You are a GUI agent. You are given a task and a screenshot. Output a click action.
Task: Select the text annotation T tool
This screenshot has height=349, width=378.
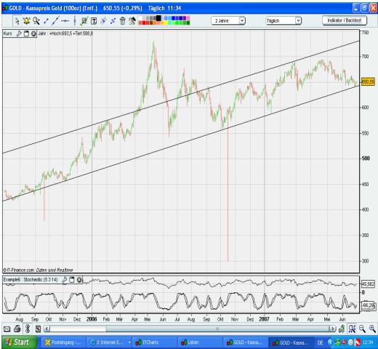point(94,21)
